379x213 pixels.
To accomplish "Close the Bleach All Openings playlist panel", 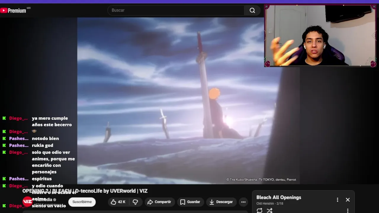I will pyautogui.click(x=348, y=200).
